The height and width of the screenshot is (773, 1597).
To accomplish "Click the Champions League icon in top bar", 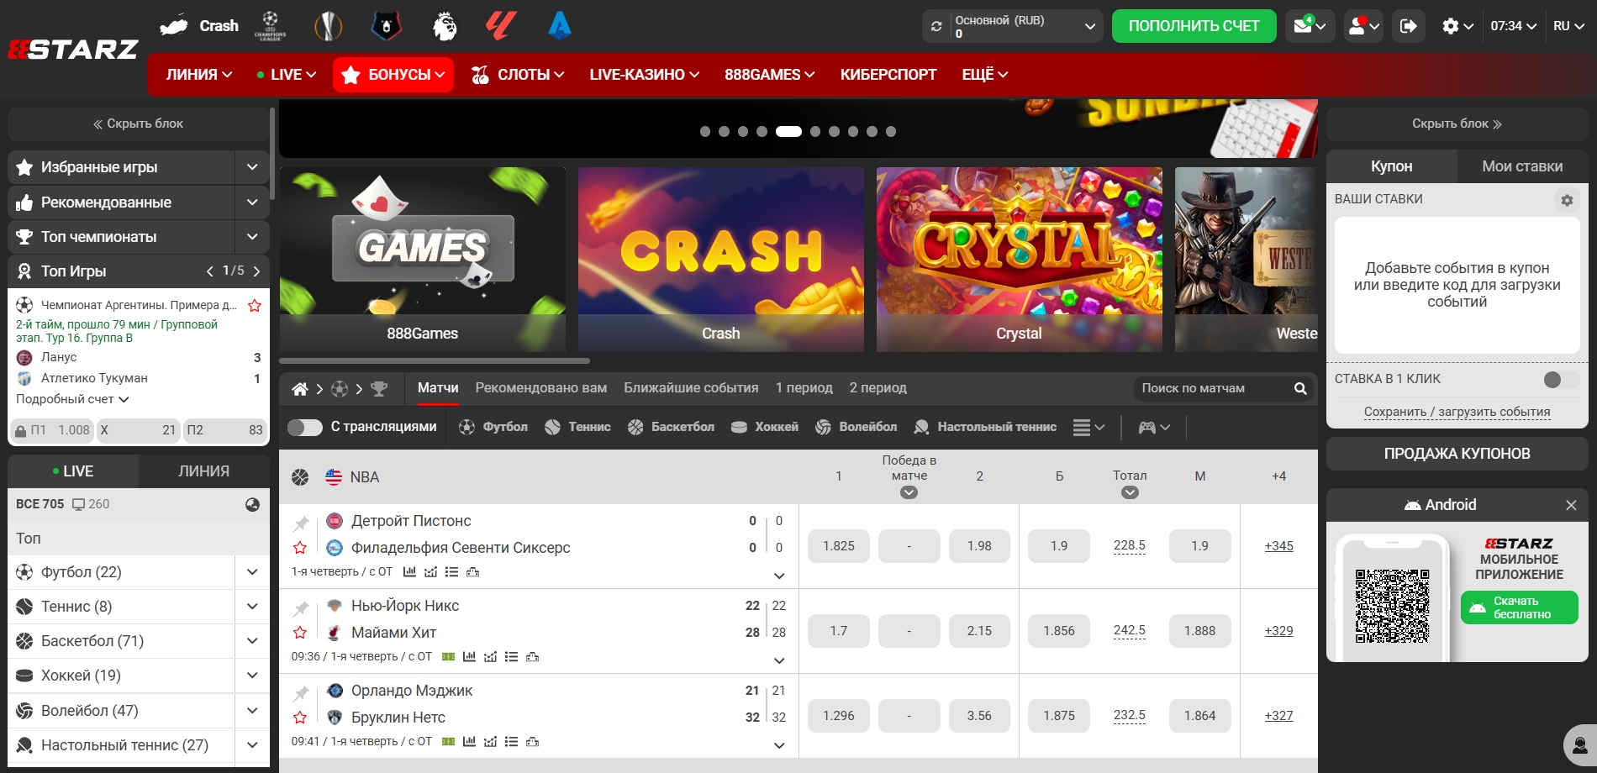I will point(270,26).
